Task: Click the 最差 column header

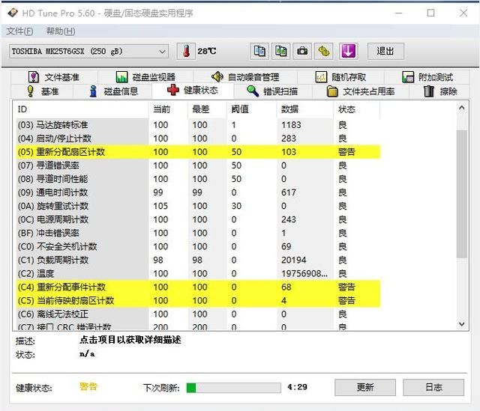Action: pos(207,109)
